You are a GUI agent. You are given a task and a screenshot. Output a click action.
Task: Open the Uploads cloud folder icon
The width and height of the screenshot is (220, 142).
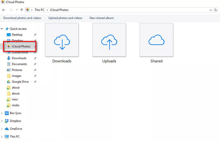109,40
